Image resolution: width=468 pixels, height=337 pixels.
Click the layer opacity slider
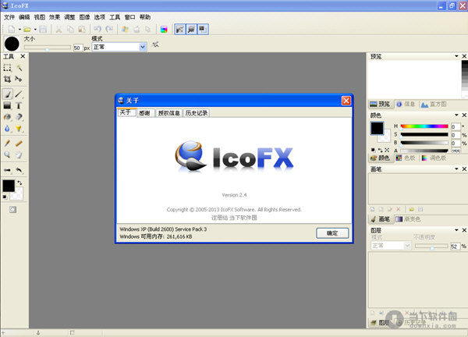click(x=431, y=247)
